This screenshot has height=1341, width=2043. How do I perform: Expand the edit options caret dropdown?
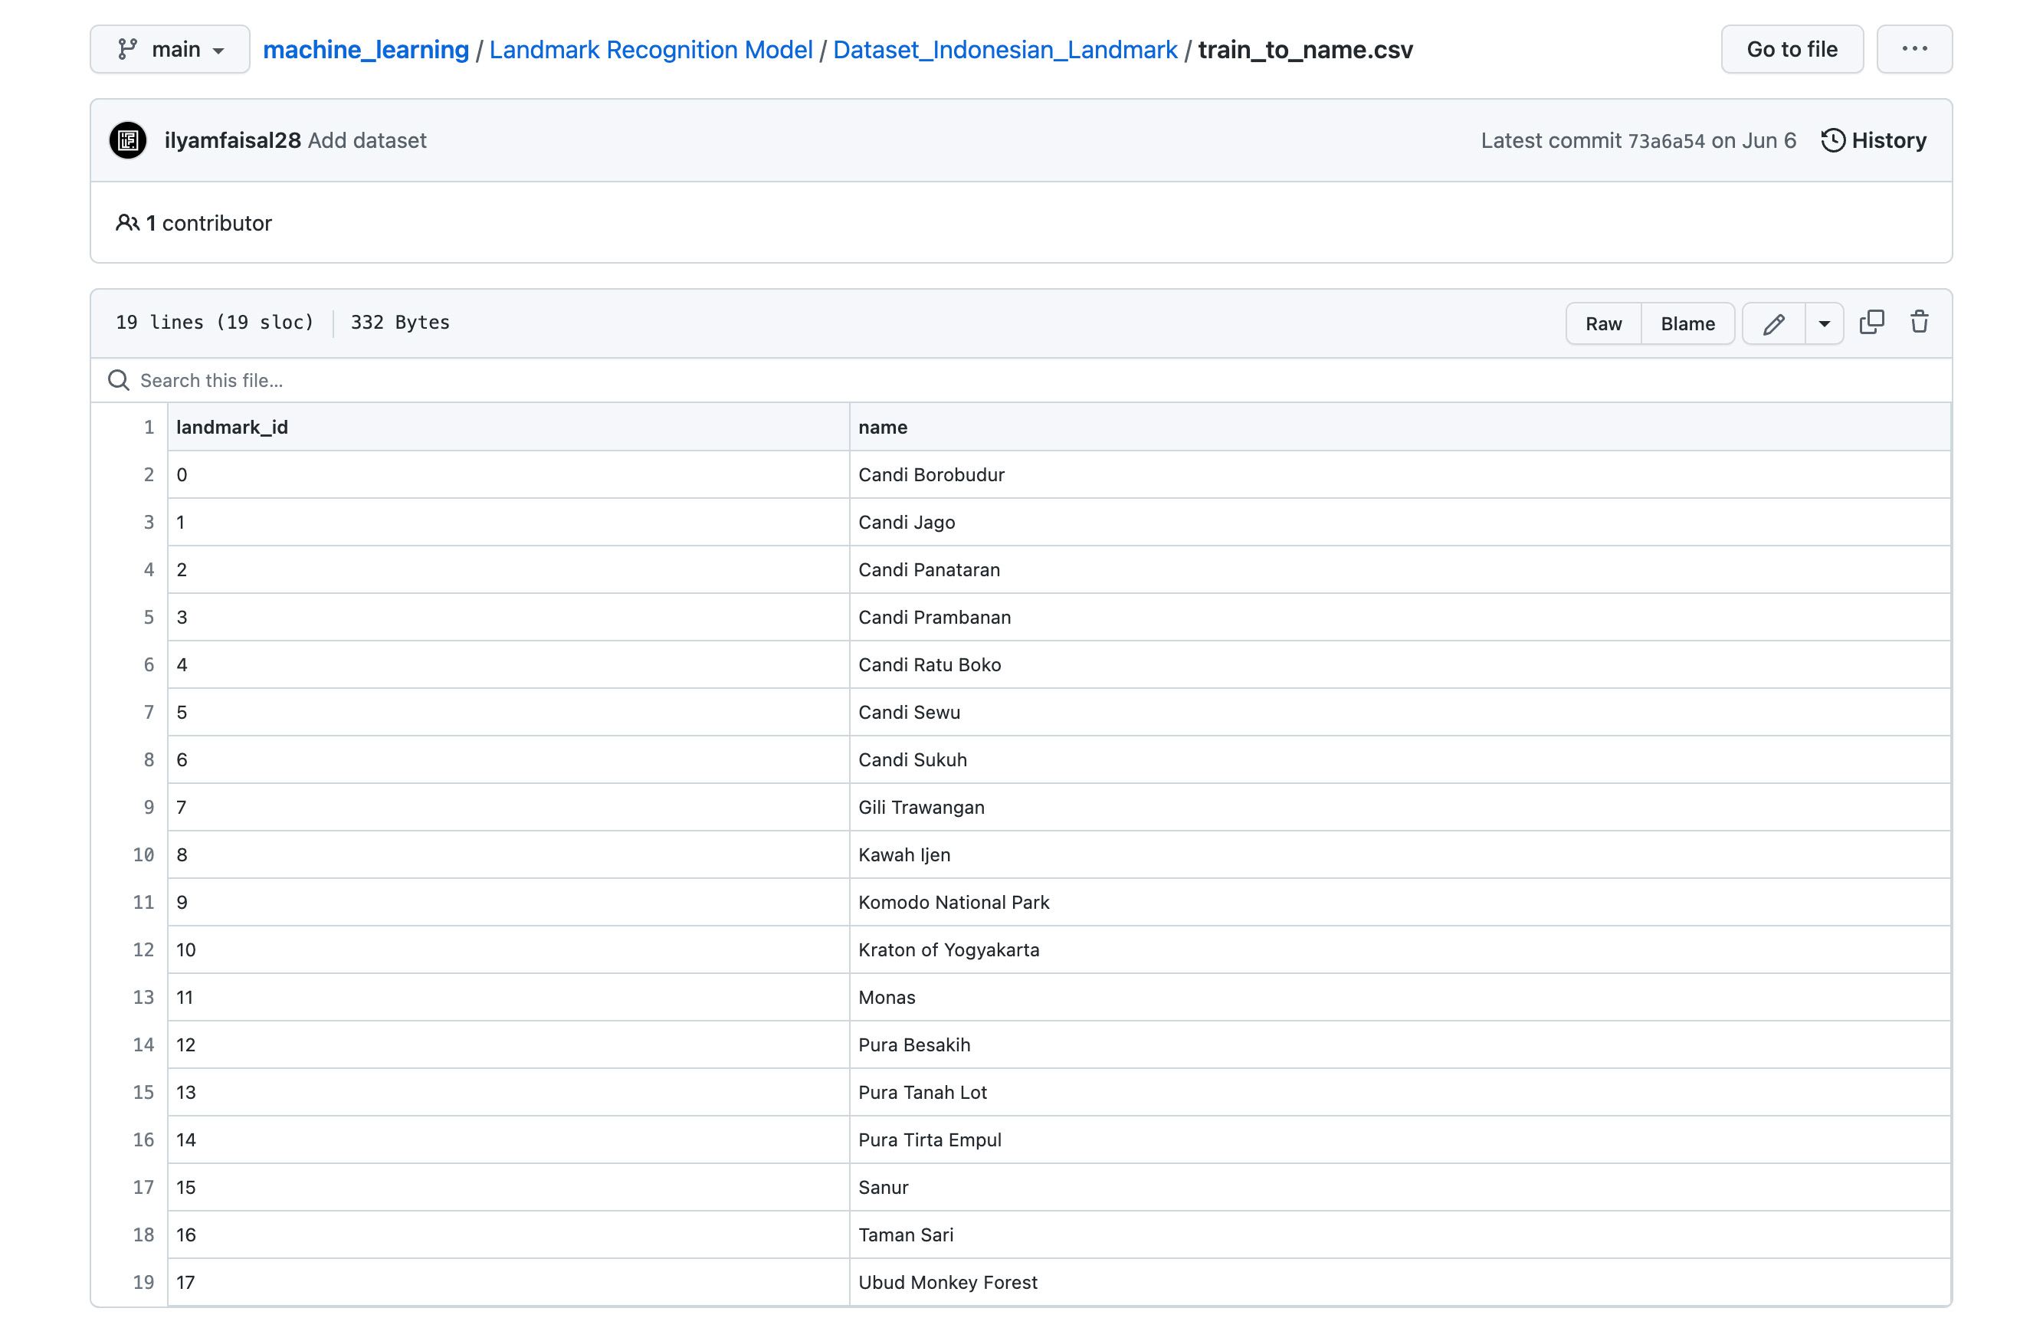coord(1824,323)
